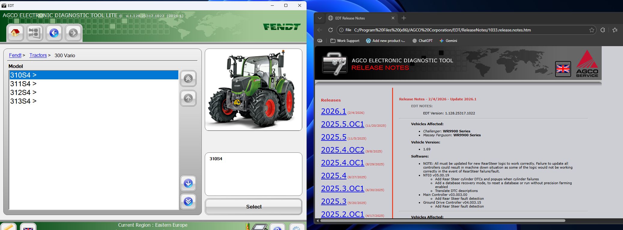Click the Fendt logo in EDT header

click(282, 27)
